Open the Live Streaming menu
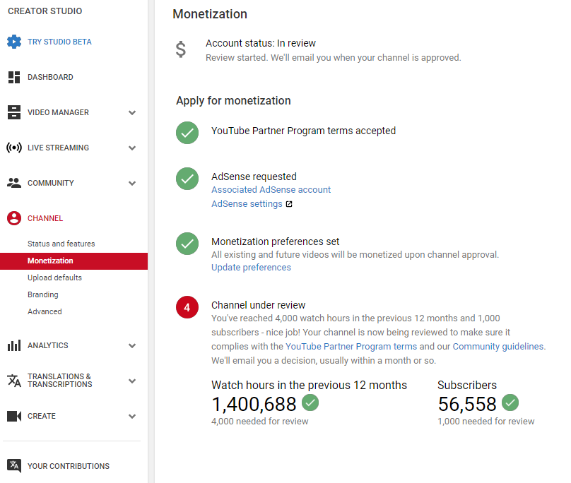571x483 pixels. click(58, 148)
